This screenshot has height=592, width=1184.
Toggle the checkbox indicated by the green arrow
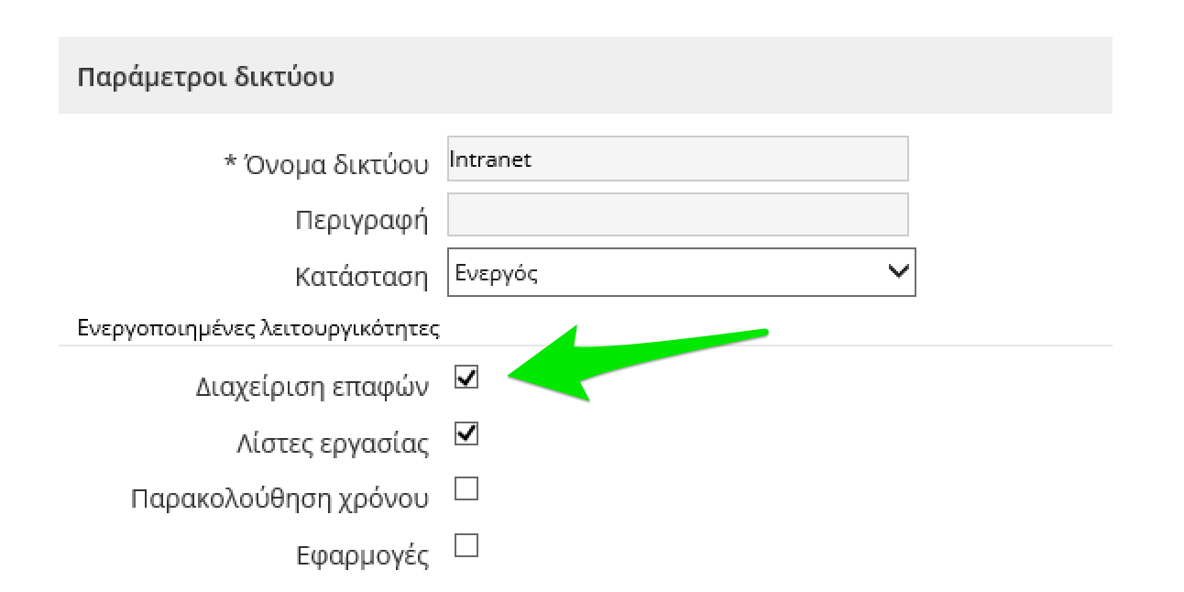click(x=467, y=378)
